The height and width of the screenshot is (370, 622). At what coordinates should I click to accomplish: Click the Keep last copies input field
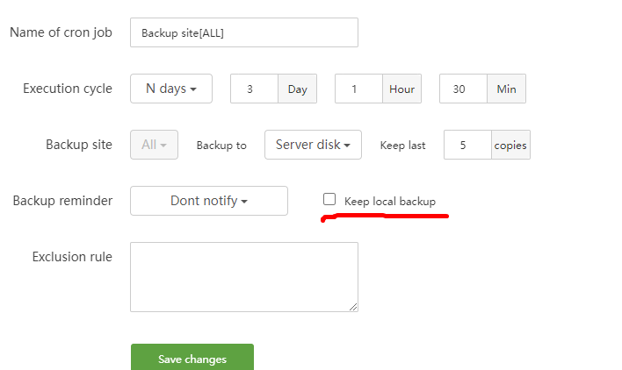click(x=466, y=145)
